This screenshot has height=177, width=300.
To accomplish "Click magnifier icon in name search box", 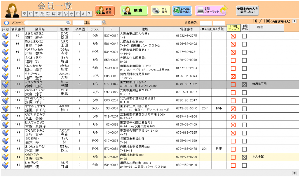I will pos(68,23).
